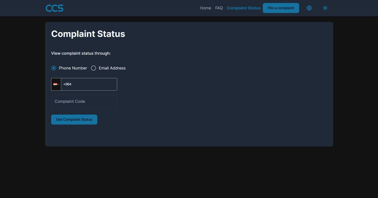The image size is (378, 198).
Task: Click the empty area below the card
Action: (x=189, y=173)
